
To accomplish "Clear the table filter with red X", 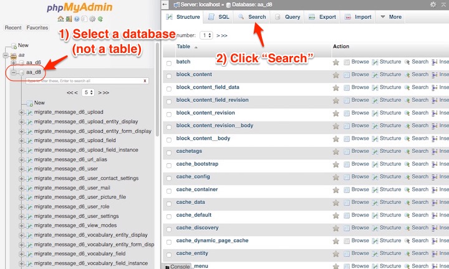I will [x=145, y=81].
